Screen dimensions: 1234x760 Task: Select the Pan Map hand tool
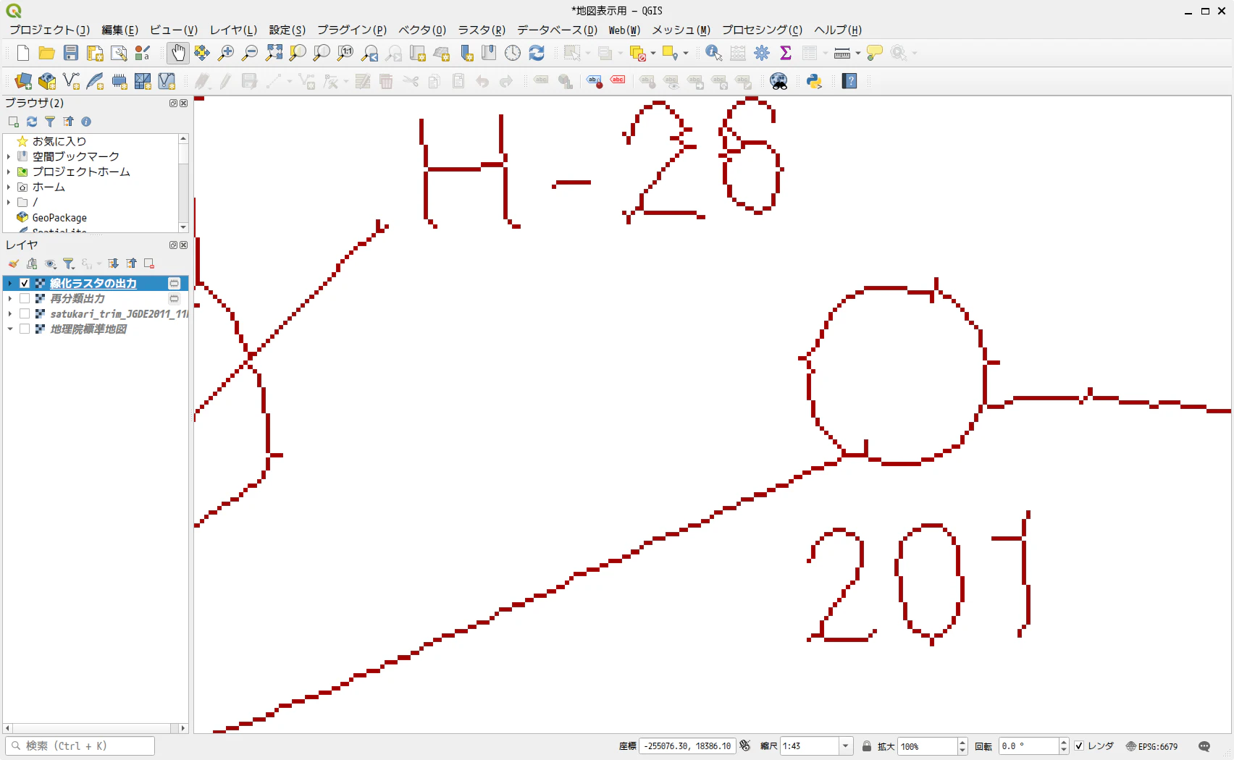(x=178, y=53)
